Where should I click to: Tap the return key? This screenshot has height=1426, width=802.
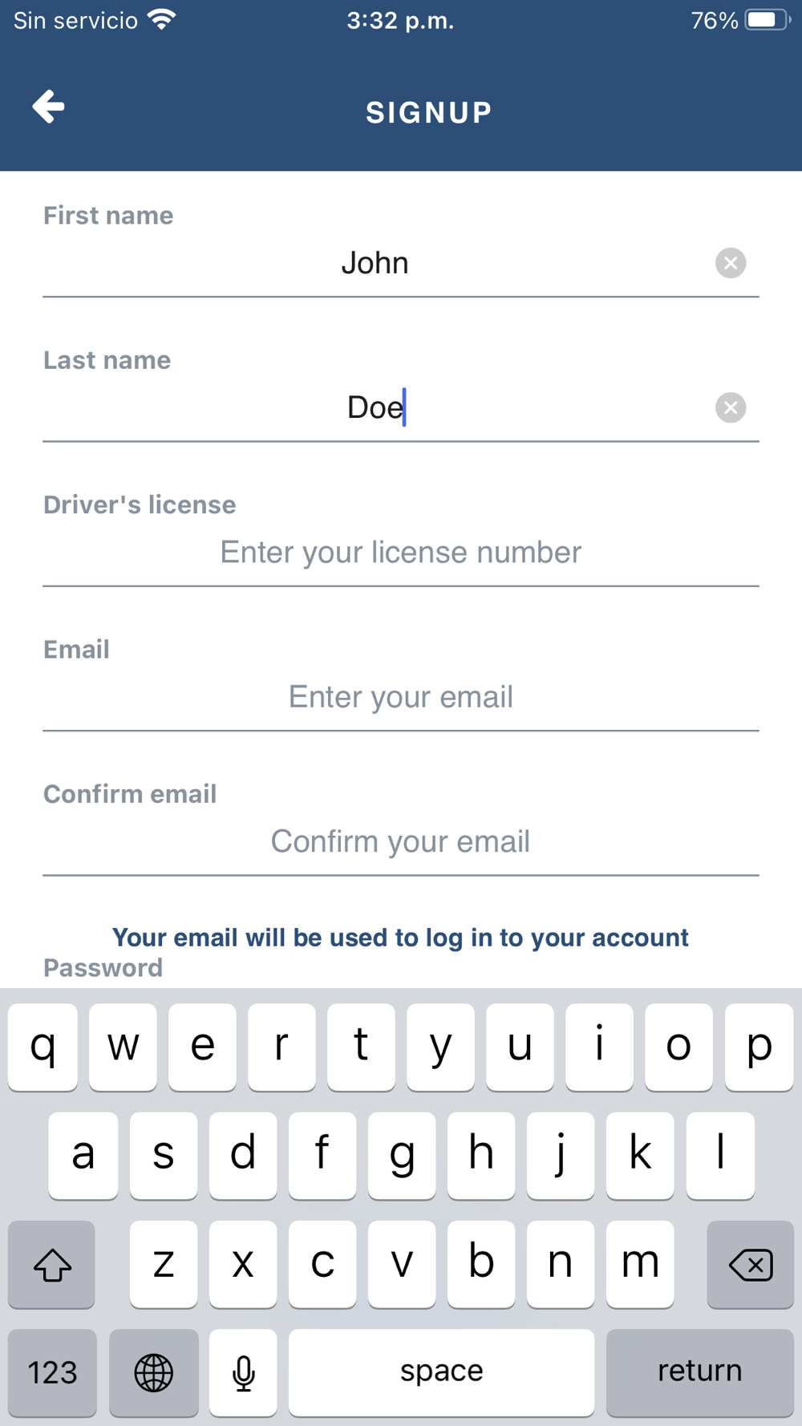(x=700, y=1372)
